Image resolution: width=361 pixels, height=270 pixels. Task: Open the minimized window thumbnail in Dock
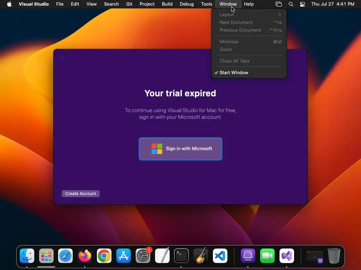(315, 256)
